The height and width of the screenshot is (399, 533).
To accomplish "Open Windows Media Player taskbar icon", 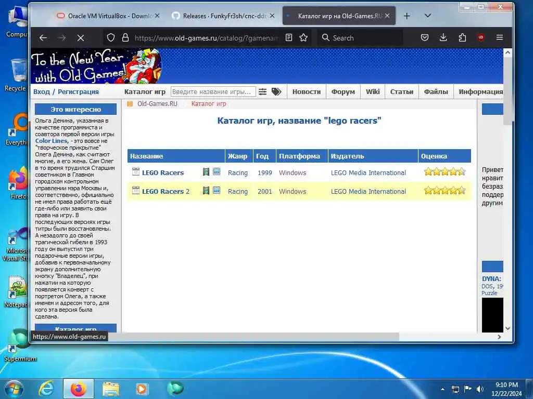I will point(142,389).
